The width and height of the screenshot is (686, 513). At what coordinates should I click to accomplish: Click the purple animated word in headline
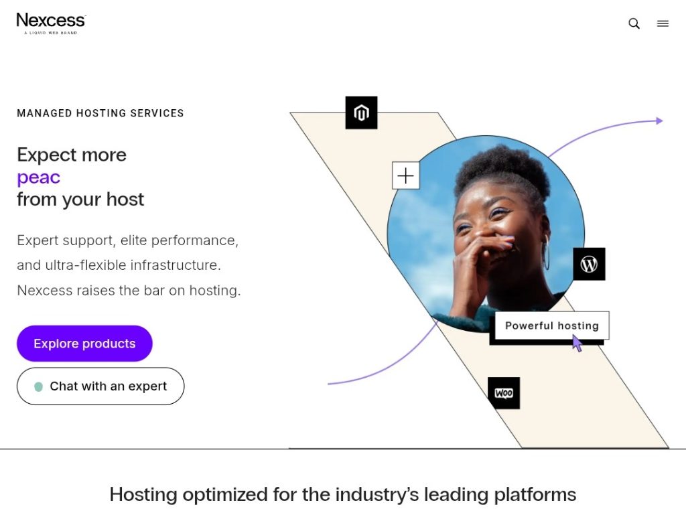click(39, 177)
